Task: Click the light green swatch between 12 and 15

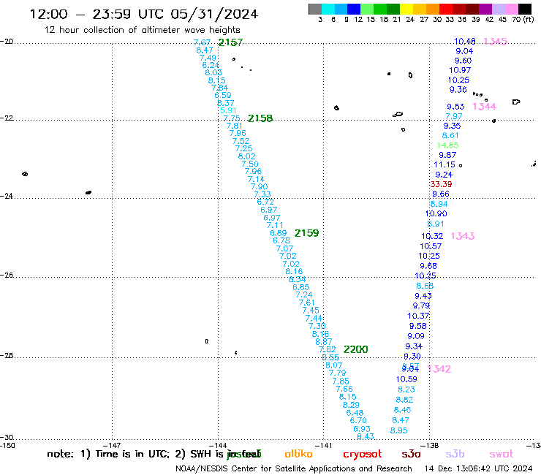Action: click(x=367, y=9)
